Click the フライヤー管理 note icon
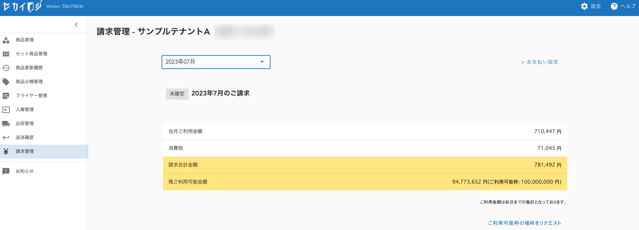 point(6,96)
